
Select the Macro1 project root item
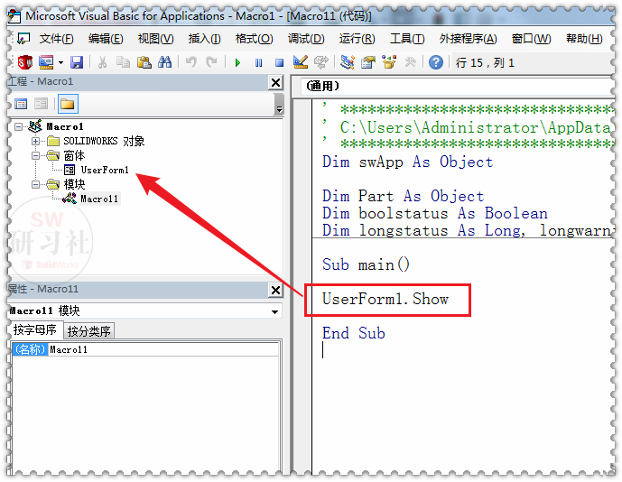click(x=65, y=126)
